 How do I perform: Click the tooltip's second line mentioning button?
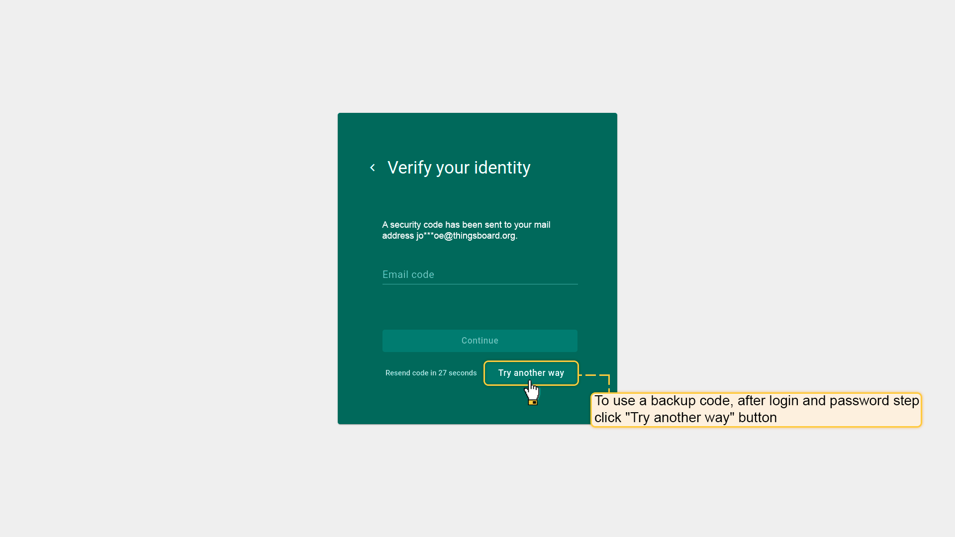(x=685, y=418)
